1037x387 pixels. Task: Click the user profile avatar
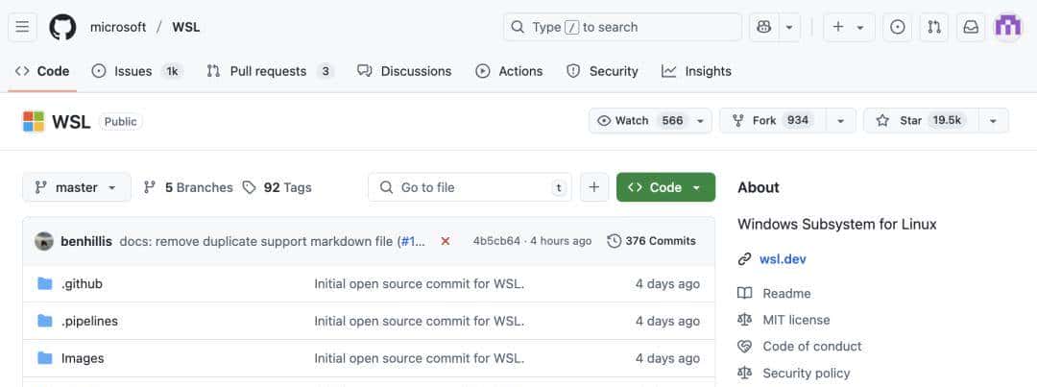[x=1008, y=27]
